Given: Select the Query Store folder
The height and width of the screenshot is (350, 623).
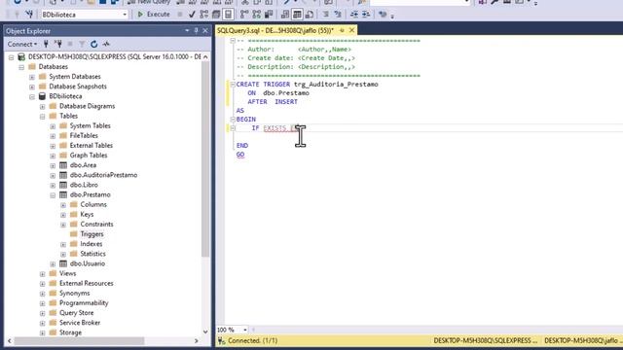Looking at the screenshot, I should [x=76, y=313].
